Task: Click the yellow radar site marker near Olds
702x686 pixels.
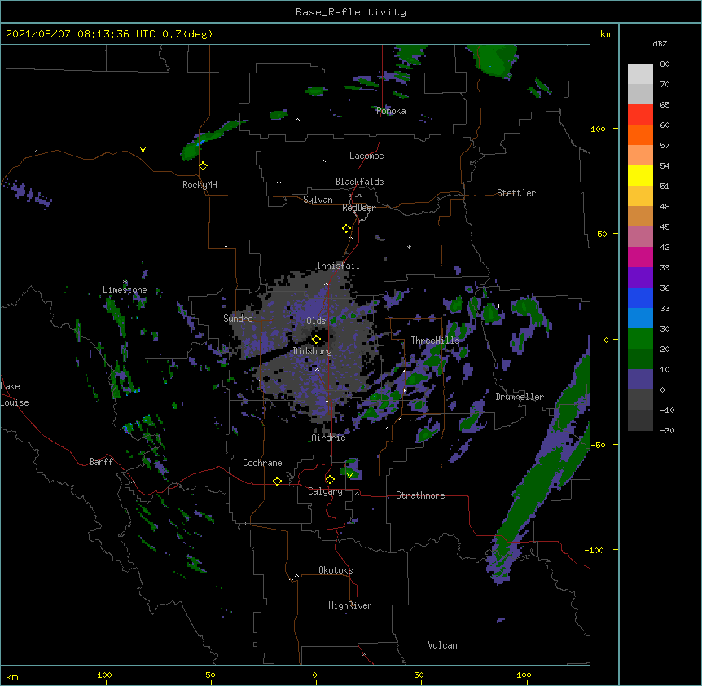Action: click(316, 339)
